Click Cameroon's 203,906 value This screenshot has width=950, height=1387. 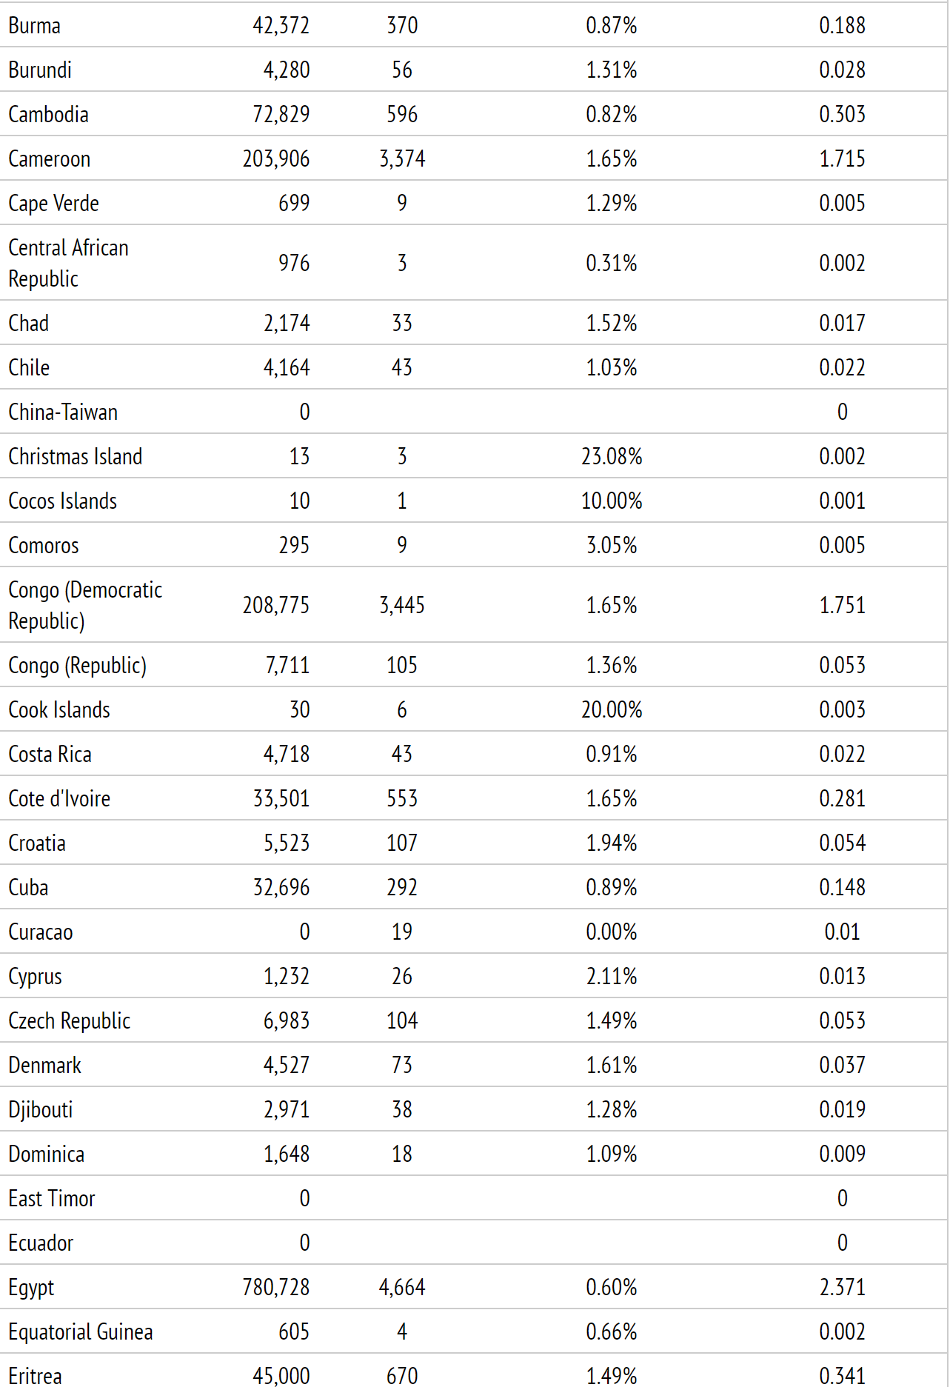276,159
